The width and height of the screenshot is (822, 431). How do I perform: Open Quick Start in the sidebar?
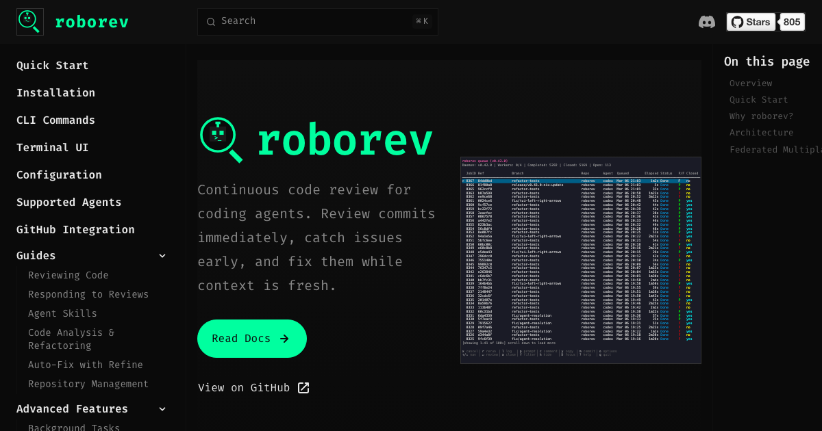coord(53,66)
